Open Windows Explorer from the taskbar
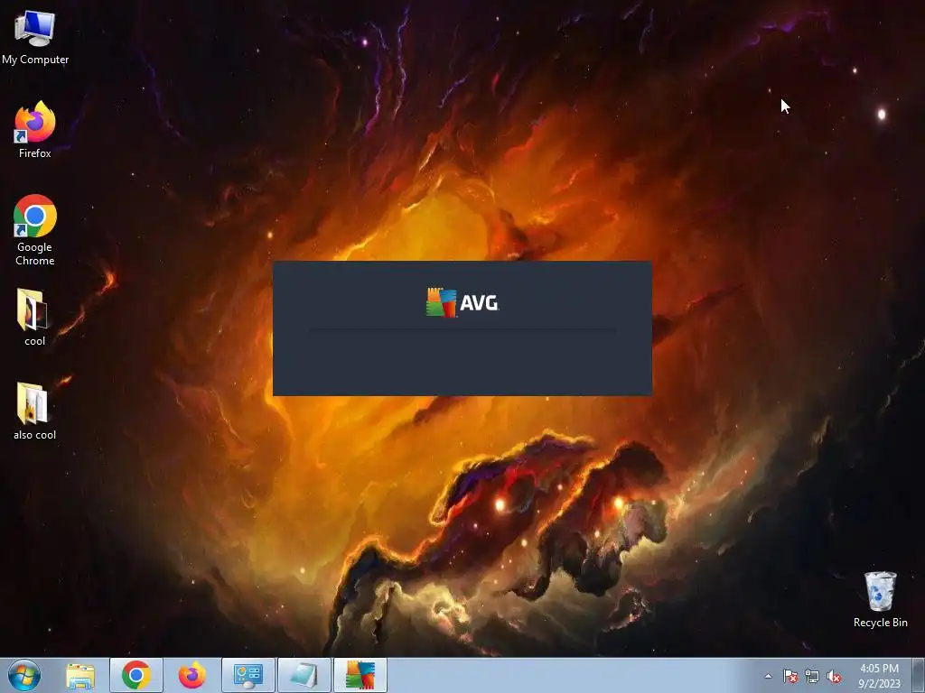The image size is (925, 693). click(x=80, y=675)
